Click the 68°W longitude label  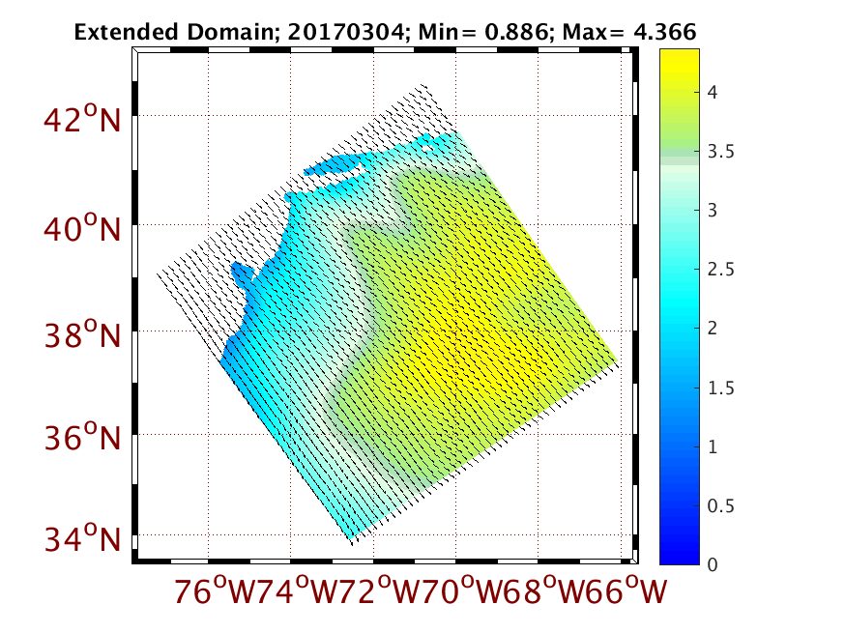[546, 590]
